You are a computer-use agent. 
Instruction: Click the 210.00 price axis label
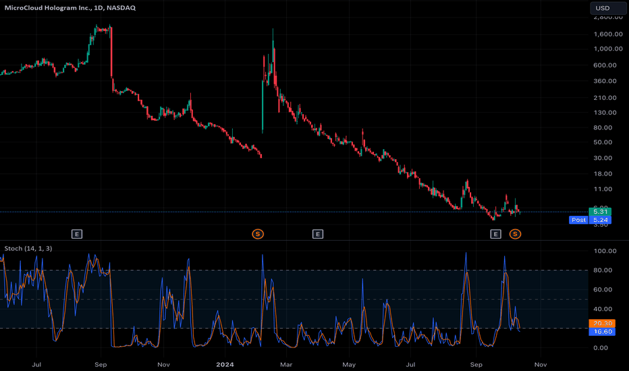(x=605, y=97)
